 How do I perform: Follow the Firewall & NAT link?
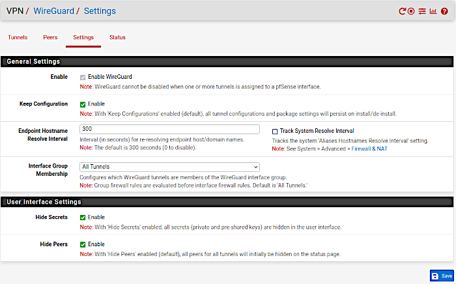370,149
